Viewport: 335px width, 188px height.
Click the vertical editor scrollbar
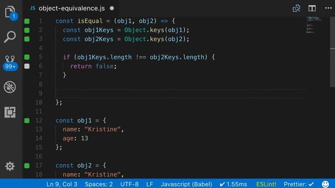coord(332,52)
